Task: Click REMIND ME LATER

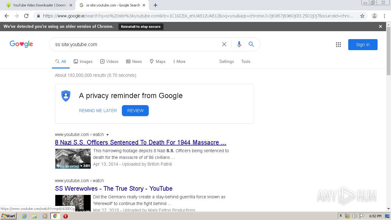Action: (98, 111)
